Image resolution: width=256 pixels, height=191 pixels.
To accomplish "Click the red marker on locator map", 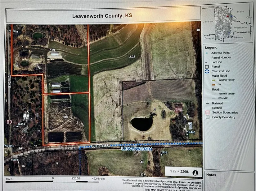I will (x=227, y=16).
